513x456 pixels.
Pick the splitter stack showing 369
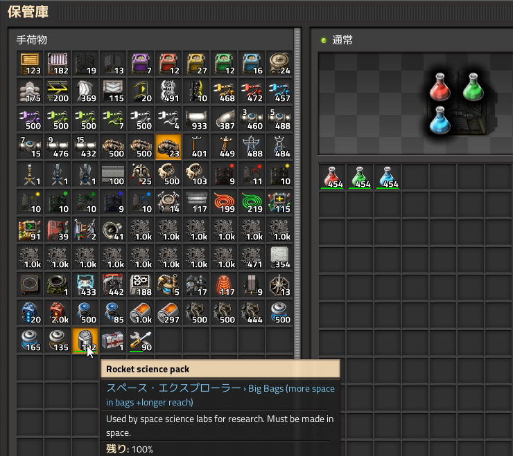pyautogui.click(x=85, y=91)
